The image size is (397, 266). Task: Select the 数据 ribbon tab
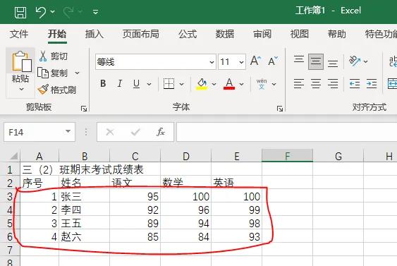[224, 34]
